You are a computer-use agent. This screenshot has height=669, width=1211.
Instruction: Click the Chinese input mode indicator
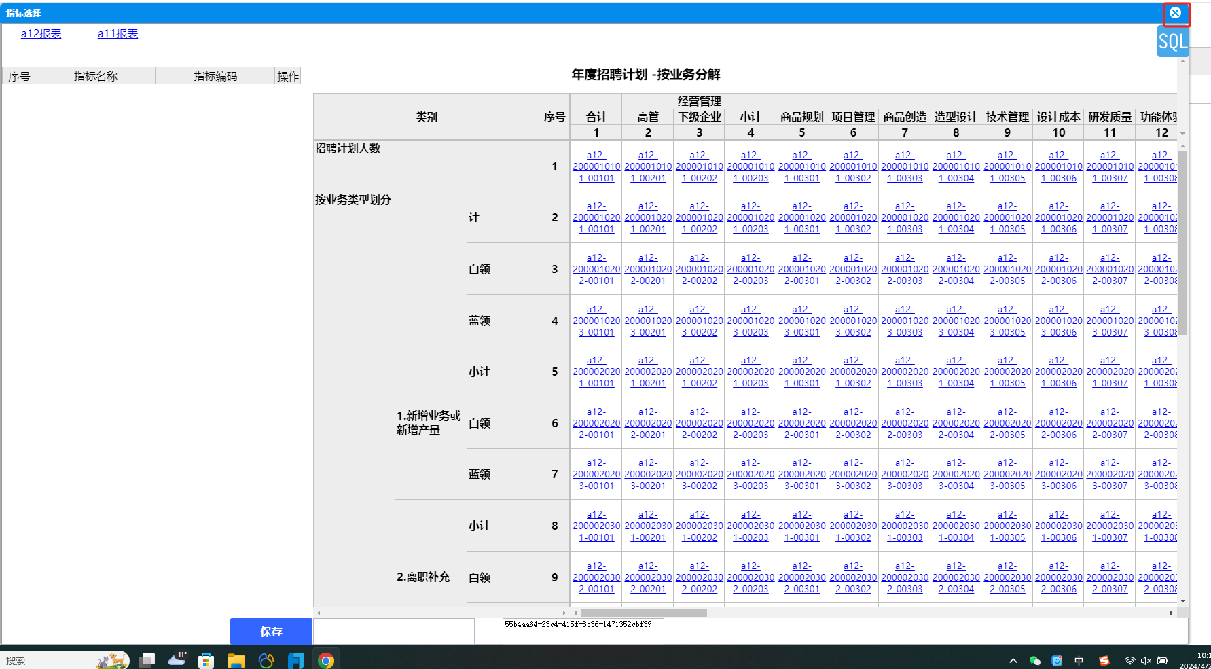click(x=1079, y=660)
